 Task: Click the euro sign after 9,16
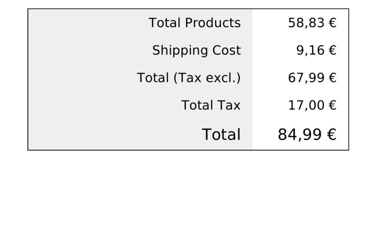(332, 50)
